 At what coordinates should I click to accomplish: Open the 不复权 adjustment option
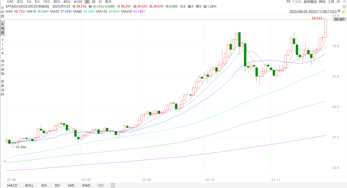(x=297, y=2)
